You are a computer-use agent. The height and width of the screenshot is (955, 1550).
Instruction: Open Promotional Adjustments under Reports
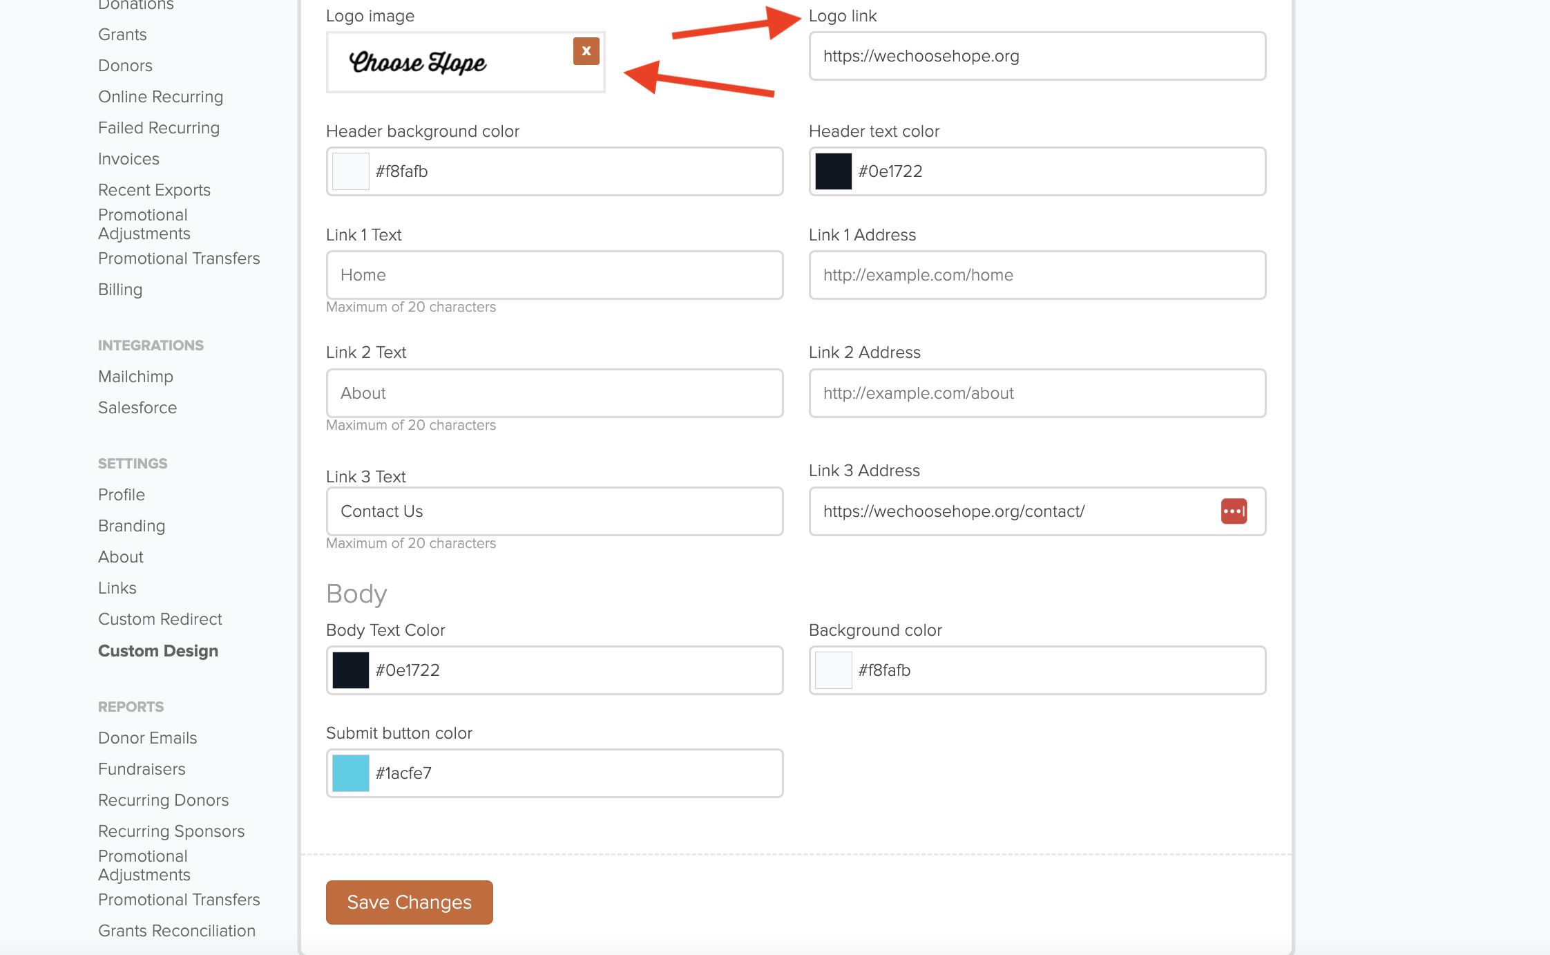pos(144,866)
